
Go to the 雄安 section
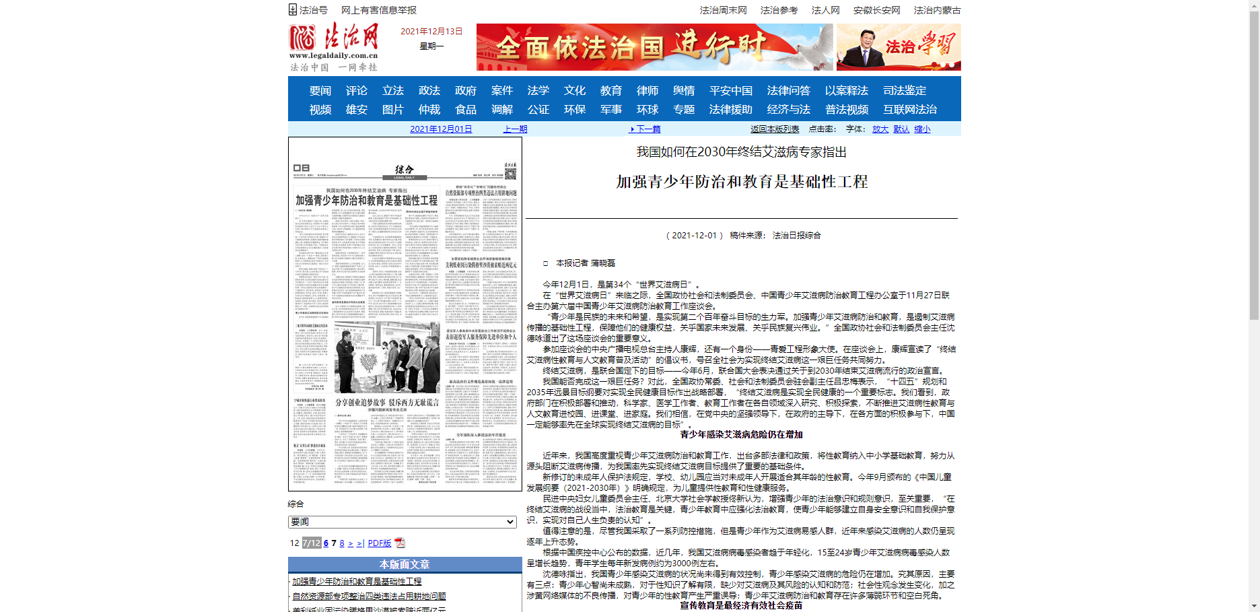357,109
